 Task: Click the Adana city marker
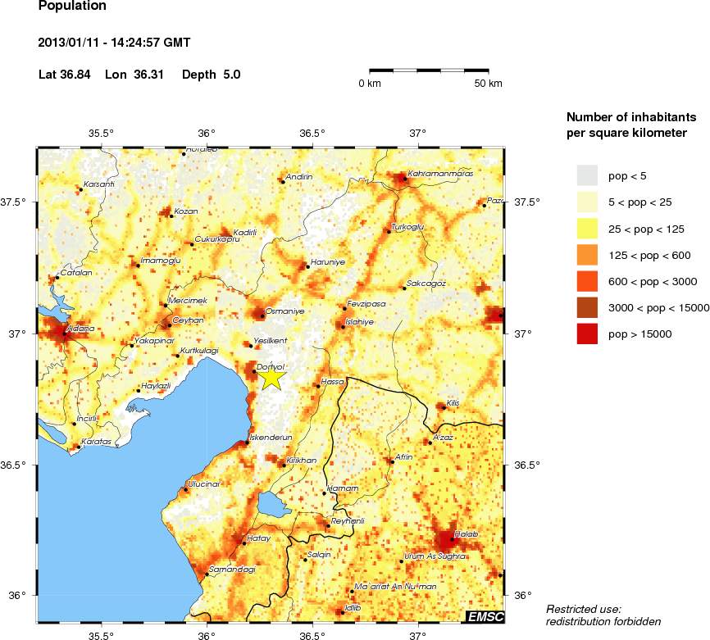click(64, 334)
